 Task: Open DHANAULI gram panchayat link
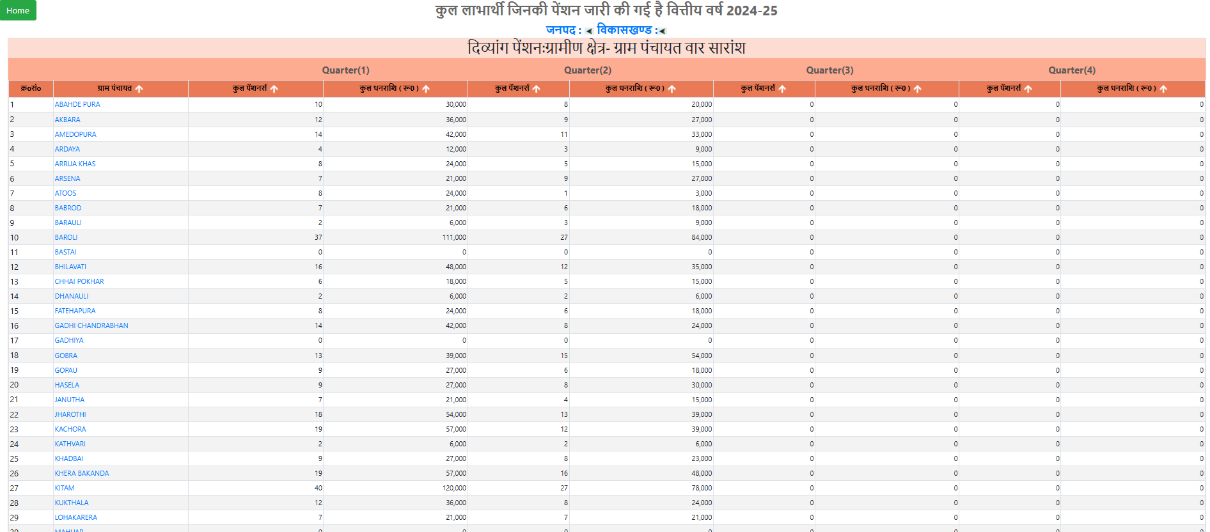[72, 296]
